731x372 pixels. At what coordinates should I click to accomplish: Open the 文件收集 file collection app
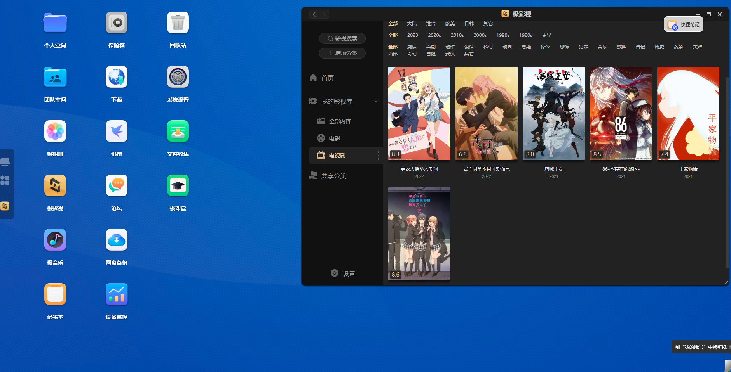click(178, 131)
